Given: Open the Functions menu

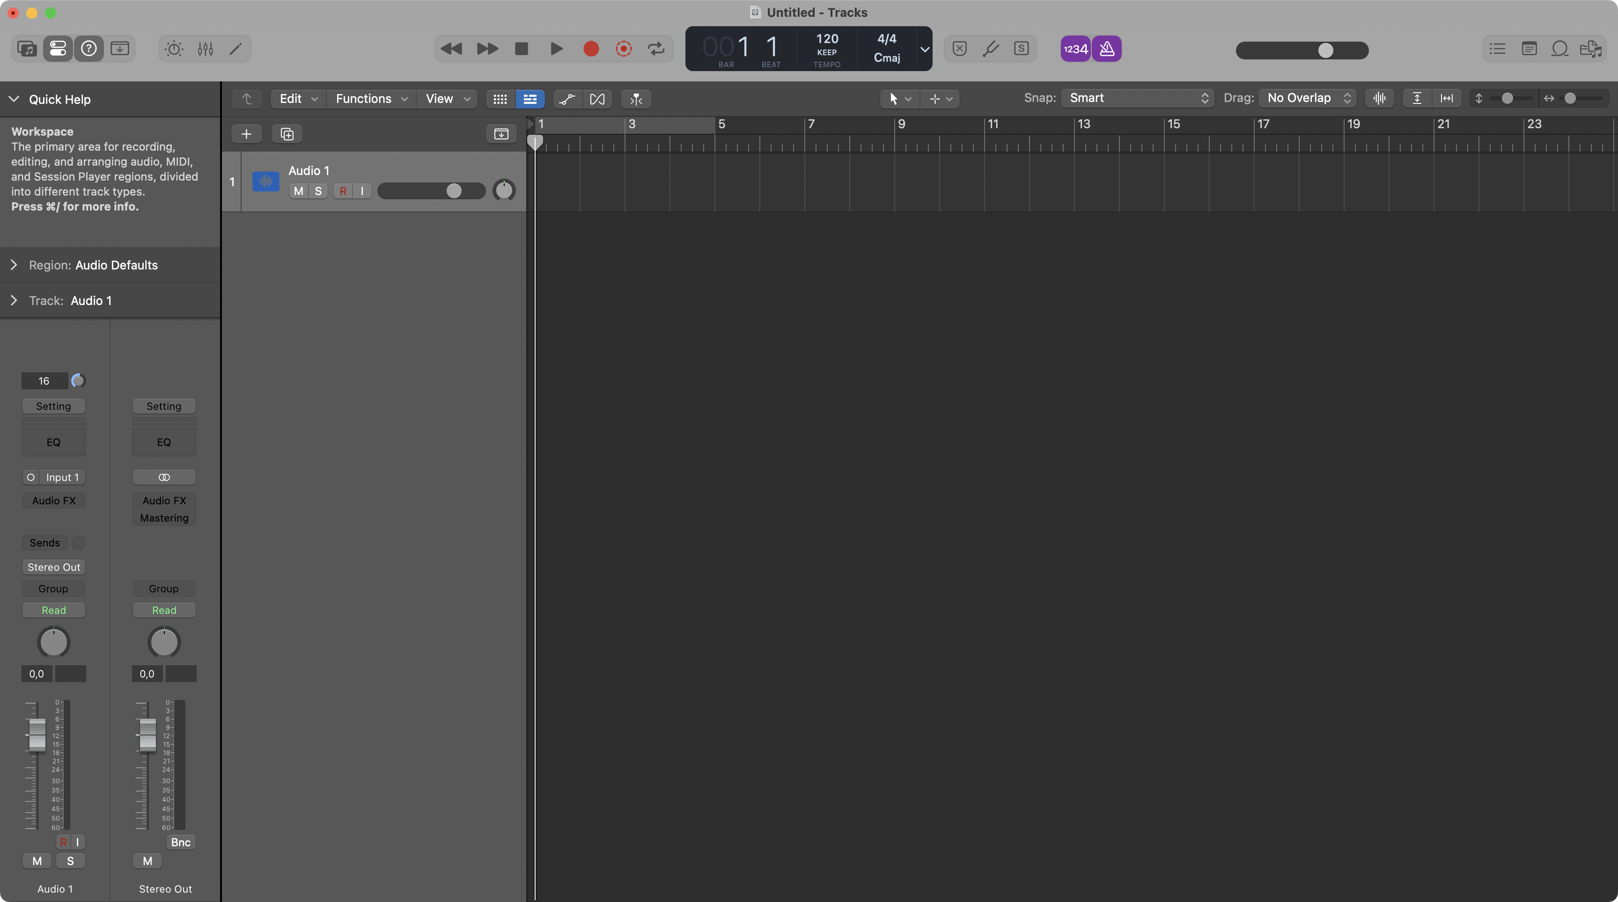Looking at the screenshot, I should (x=371, y=99).
